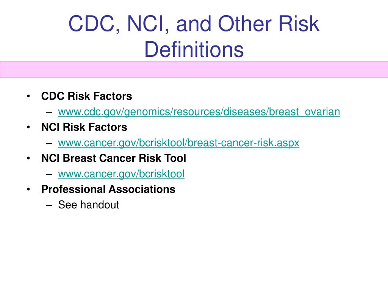The height and width of the screenshot is (291, 388).
Task: Select 'NCI Breast Cancer Risk Tool' heading
Action: coord(114,158)
